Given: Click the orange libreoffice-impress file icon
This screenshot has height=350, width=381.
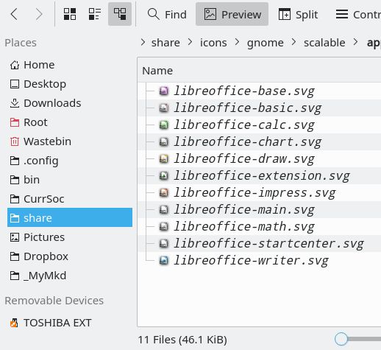Looking at the screenshot, I should (x=164, y=193).
